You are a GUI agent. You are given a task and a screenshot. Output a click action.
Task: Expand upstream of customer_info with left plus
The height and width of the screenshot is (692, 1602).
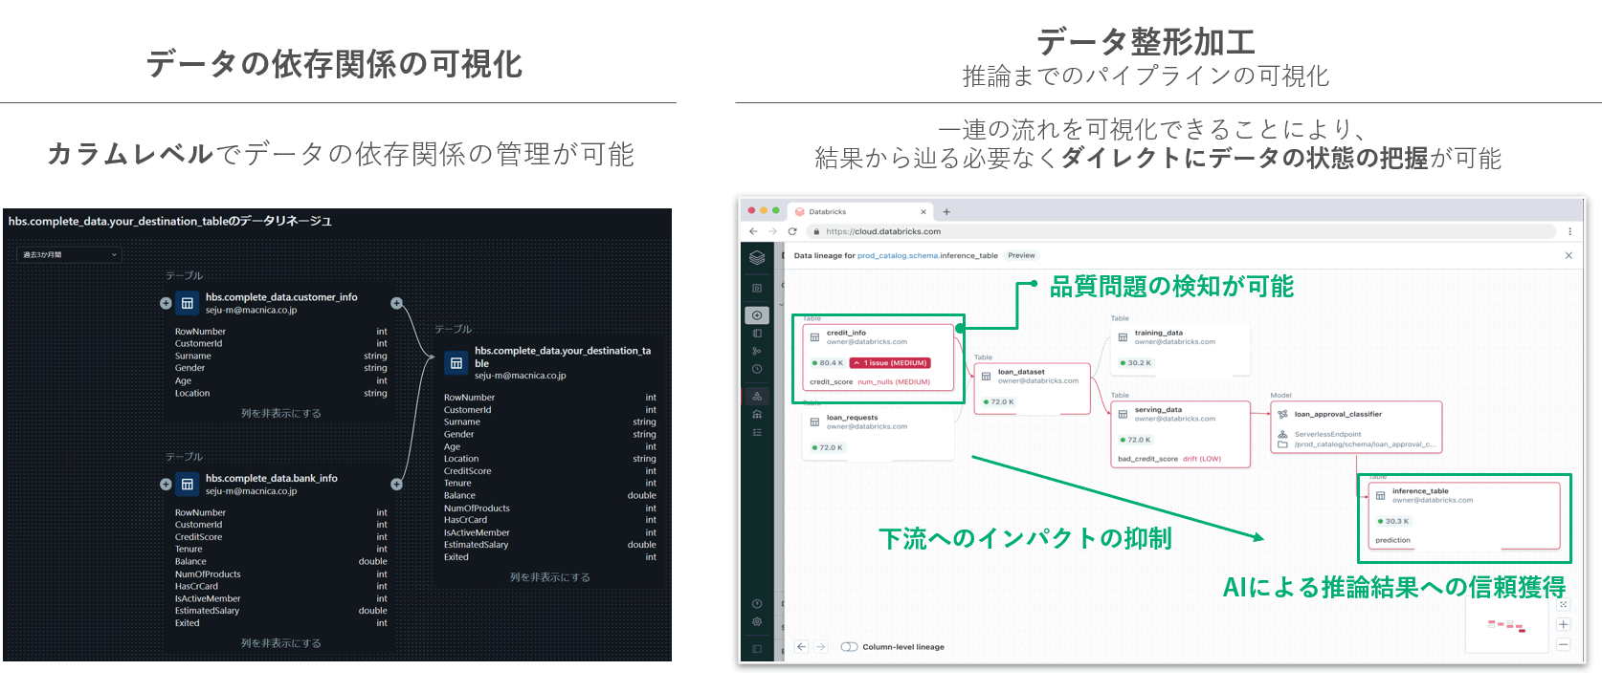click(x=166, y=303)
